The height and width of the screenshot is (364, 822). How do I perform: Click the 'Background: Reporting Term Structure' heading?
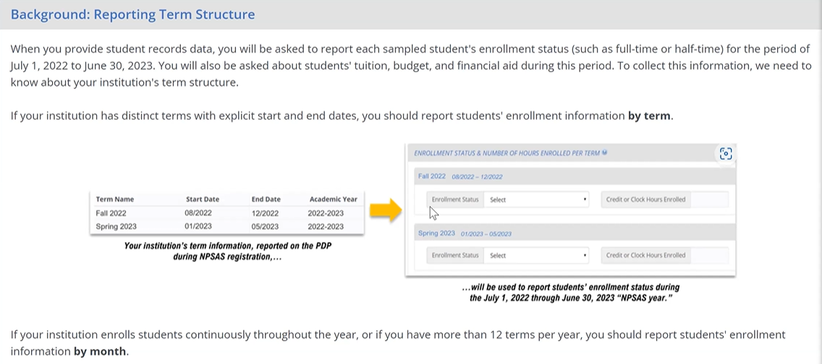tap(133, 14)
